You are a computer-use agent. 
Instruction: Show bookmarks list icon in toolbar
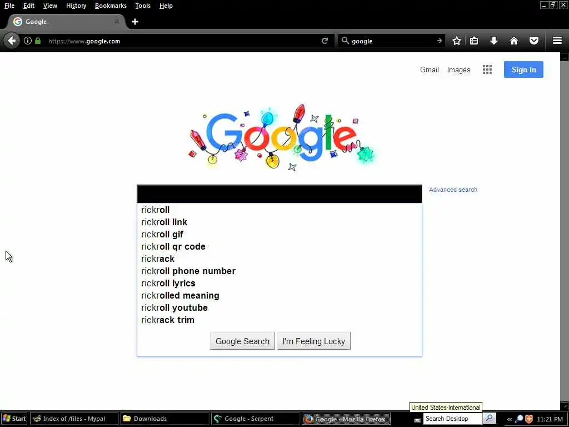click(x=474, y=41)
